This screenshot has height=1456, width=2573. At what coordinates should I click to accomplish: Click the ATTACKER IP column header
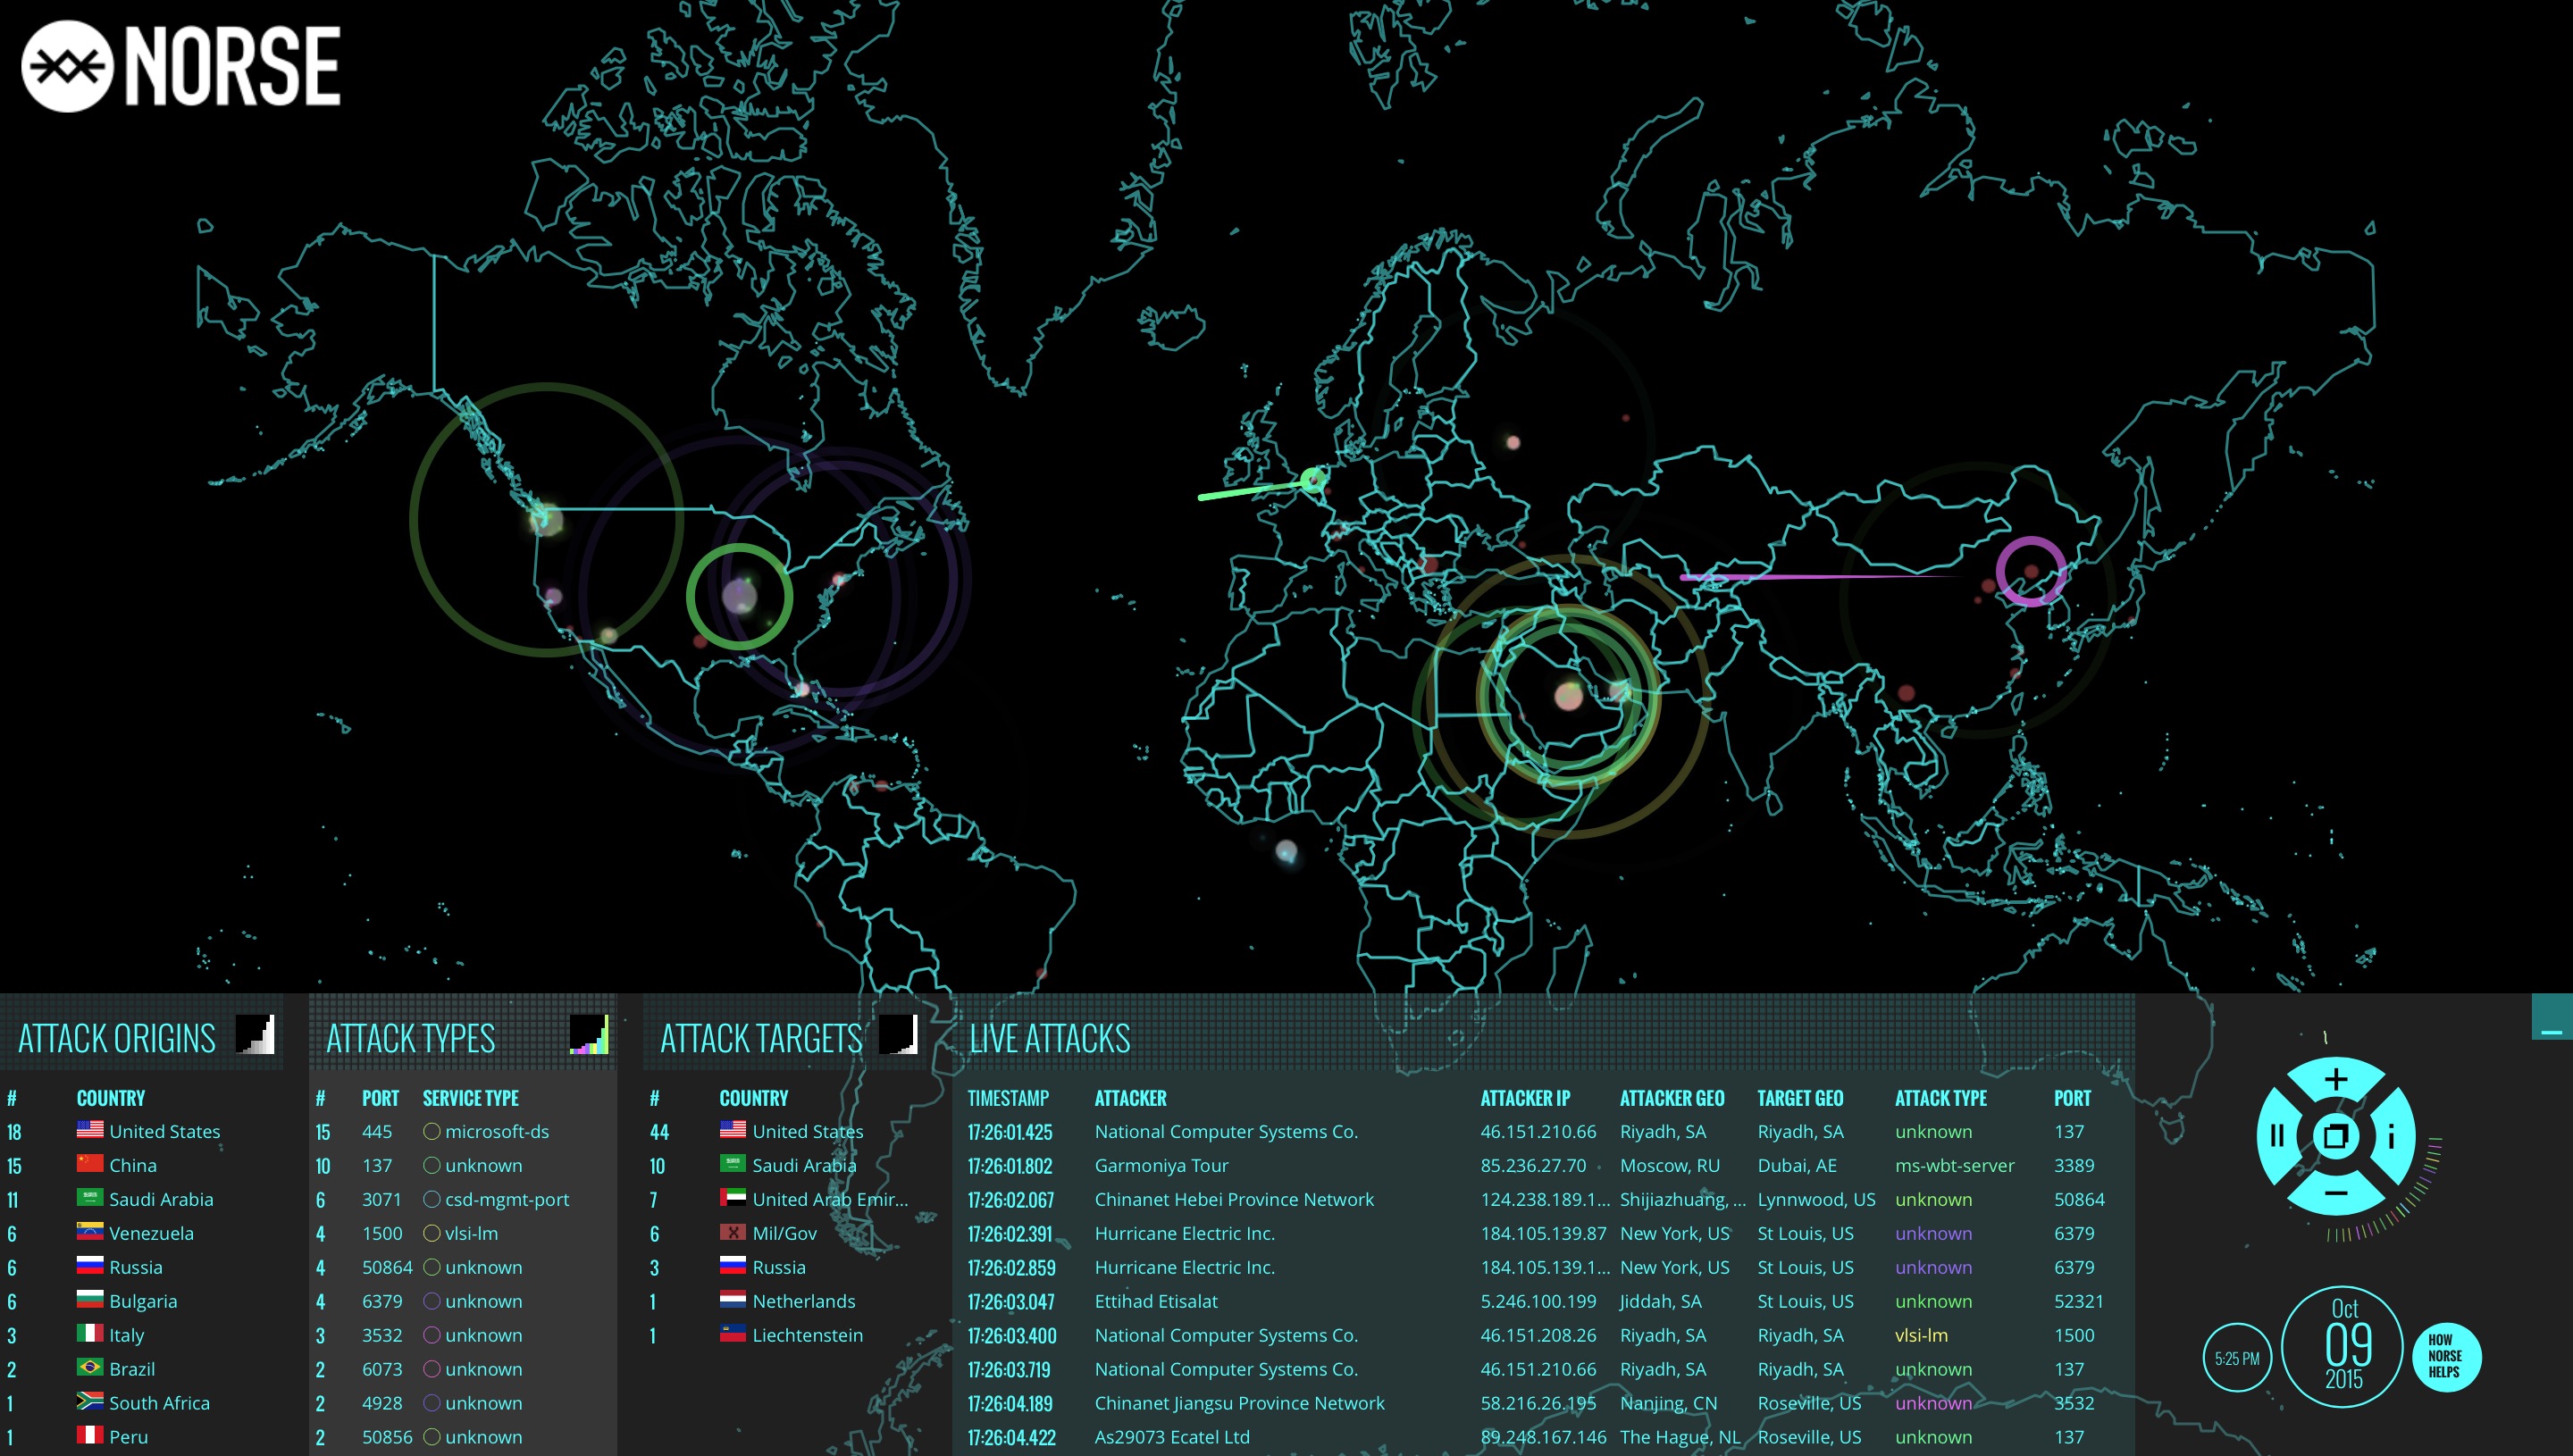click(1525, 1098)
